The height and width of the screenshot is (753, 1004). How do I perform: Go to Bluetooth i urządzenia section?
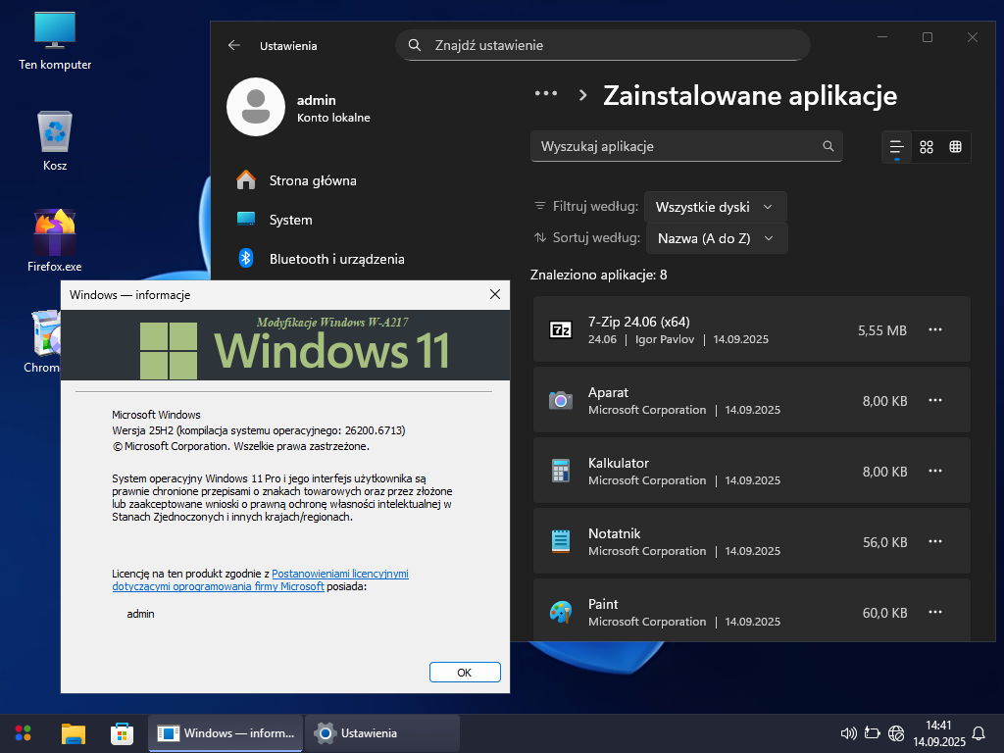click(335, 259)
